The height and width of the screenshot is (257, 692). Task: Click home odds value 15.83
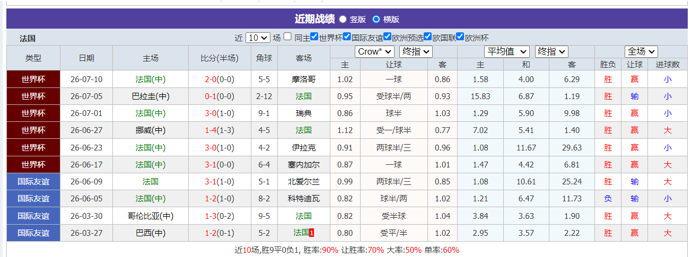(480, 96)
